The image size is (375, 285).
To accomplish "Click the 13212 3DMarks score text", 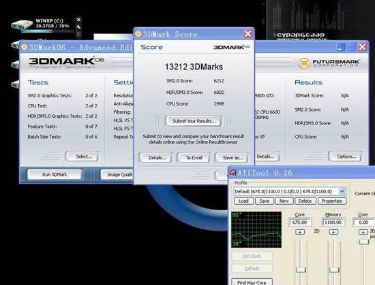I will point(194,67).
